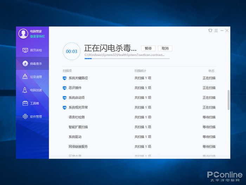
Task: Click shield icon beside 恶评插件
Action: 64,88
